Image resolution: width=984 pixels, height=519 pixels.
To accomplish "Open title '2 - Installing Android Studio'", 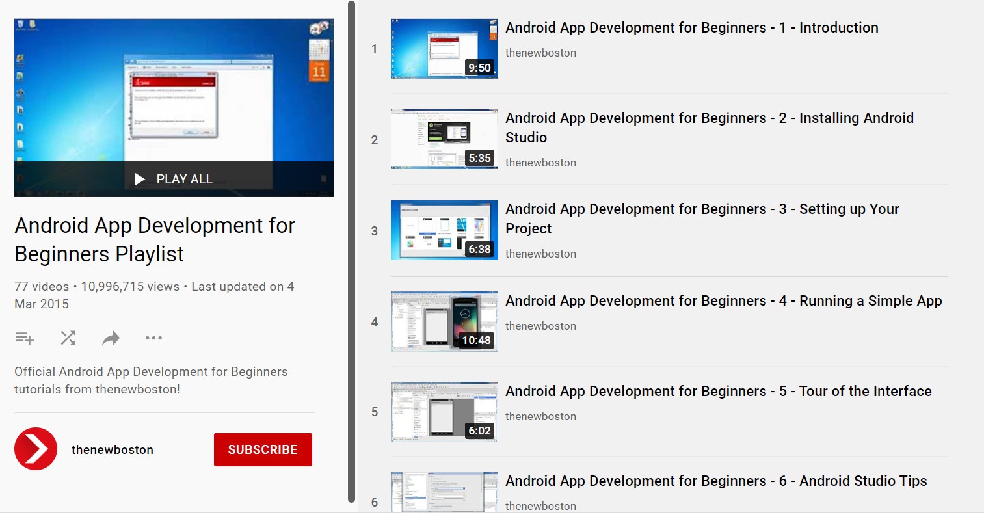I will (x=710, y=127).
